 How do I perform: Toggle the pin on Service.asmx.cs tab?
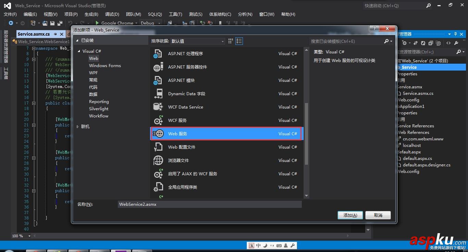[x=56, y=34]
